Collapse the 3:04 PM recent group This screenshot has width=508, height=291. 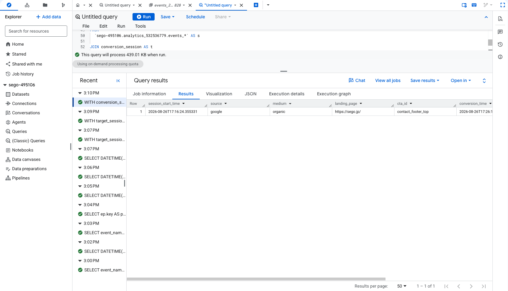[x=80, y=205]
